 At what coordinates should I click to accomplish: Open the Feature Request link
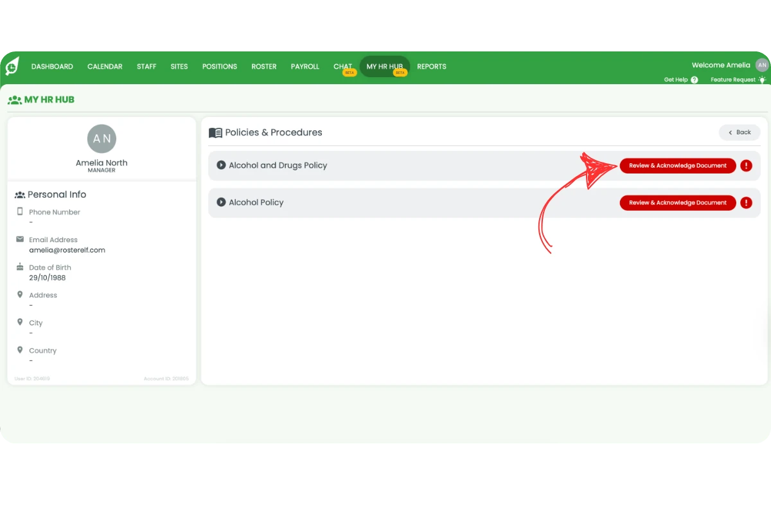click(x=733, y=80)
